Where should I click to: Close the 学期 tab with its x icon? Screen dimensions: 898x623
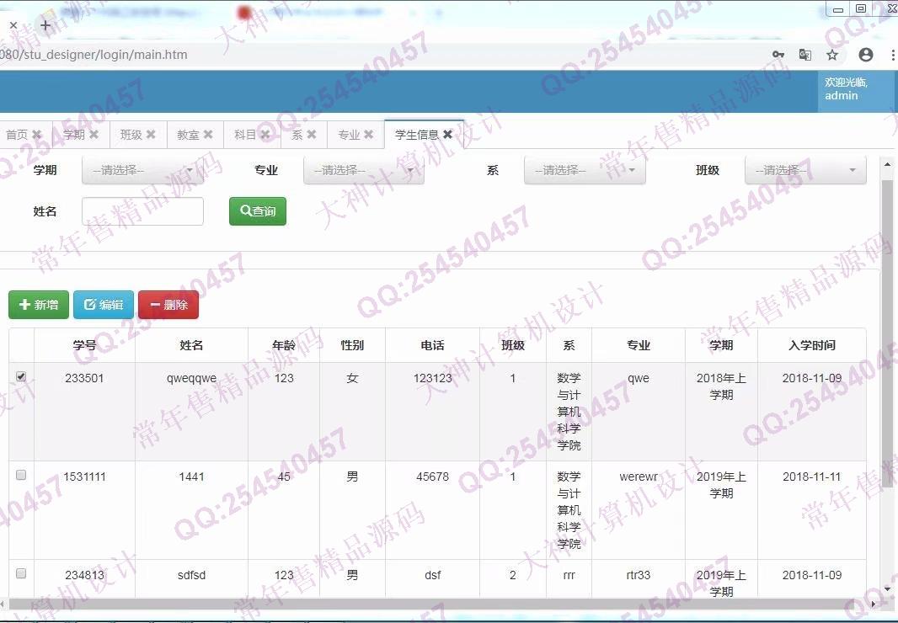click(x=94, y=134)
